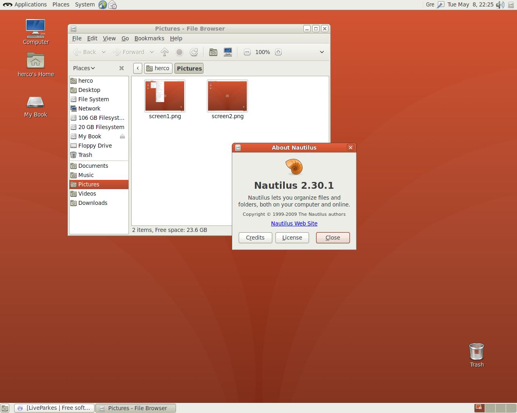This screenshot has height=413, width=517.
Task: Select screen2.png thumbnail
Action: 227,96
